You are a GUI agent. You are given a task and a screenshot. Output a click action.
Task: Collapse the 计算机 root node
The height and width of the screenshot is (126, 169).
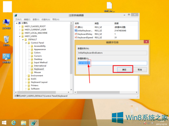(17, 23)
